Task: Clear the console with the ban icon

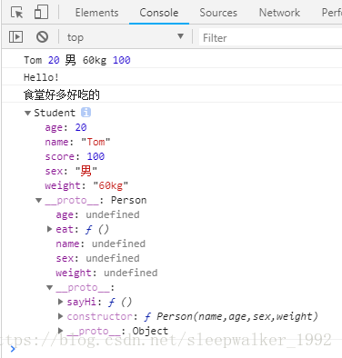Action: (42, 37)
